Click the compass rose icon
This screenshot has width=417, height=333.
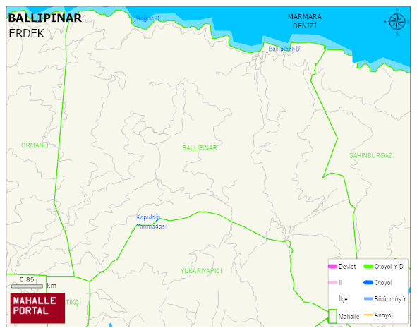(x=397, y=22)
